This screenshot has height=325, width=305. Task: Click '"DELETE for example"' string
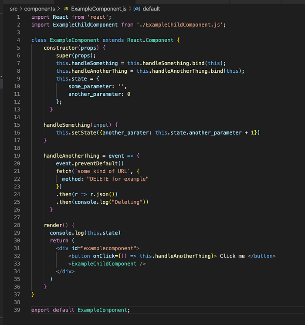(x=118, y=179)
